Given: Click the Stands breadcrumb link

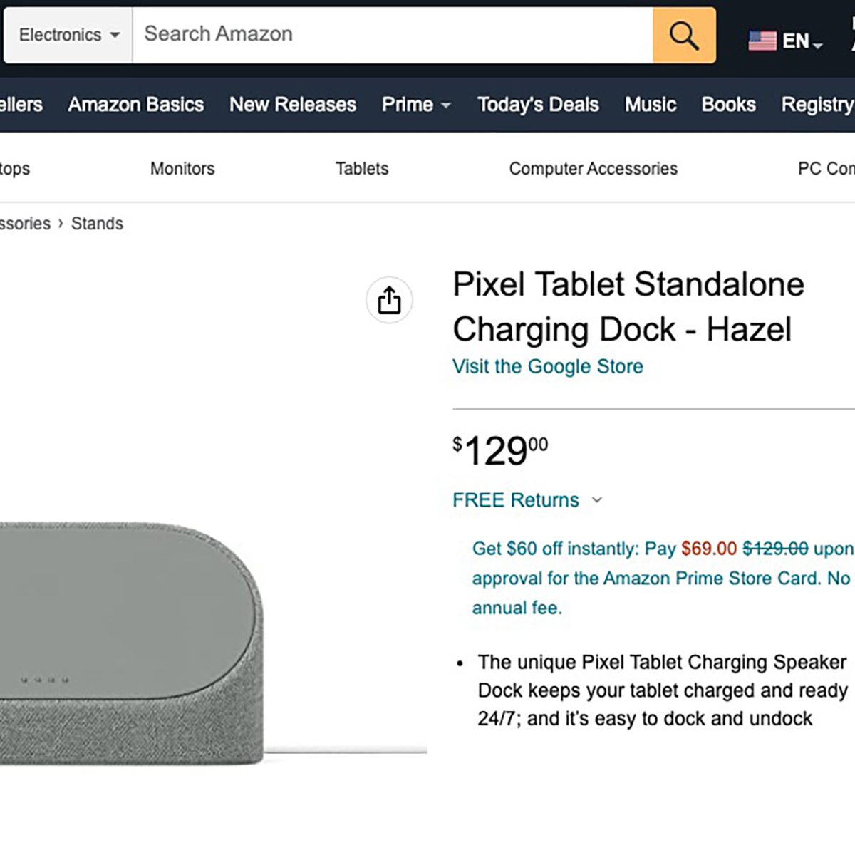Looking at the screenshot, I should pos(97,224).
